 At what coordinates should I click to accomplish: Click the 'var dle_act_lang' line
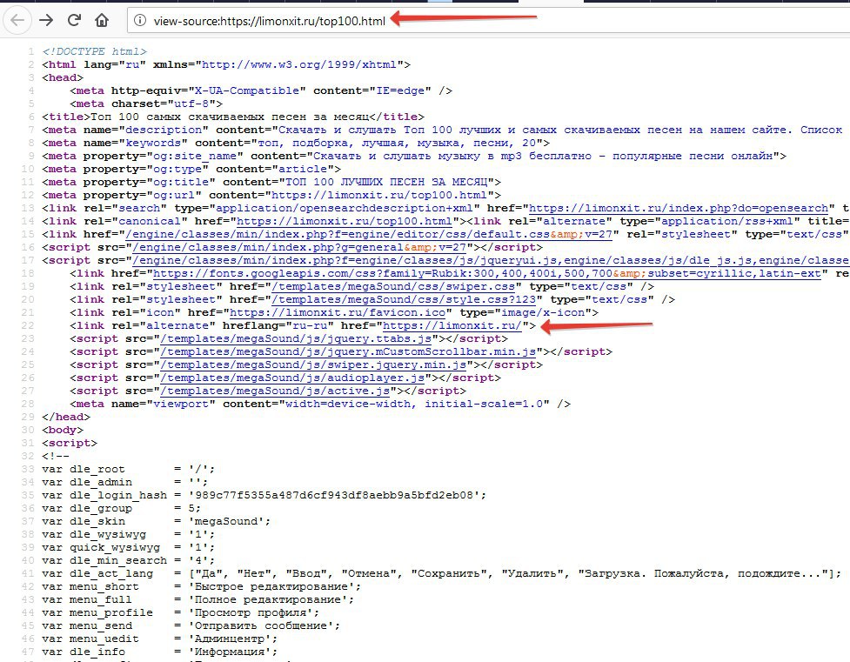(x=442, y=573)
